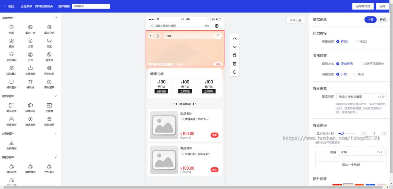
Task: Add the 多商品组 component
Action: 30,108
